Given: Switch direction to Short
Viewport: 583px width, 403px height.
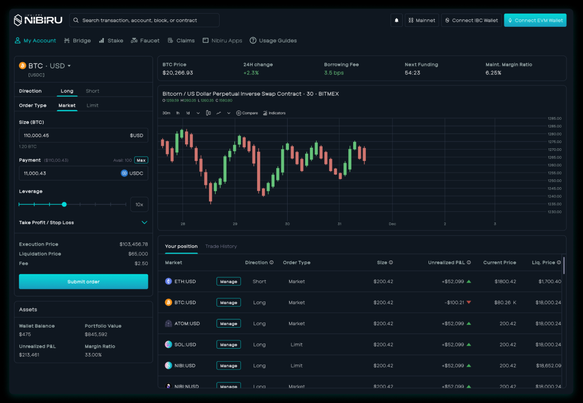Looking at the screenshot, I should point(92,91).
